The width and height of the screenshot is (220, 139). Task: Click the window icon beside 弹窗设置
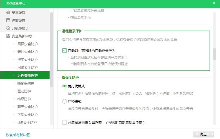coord(8,20)
